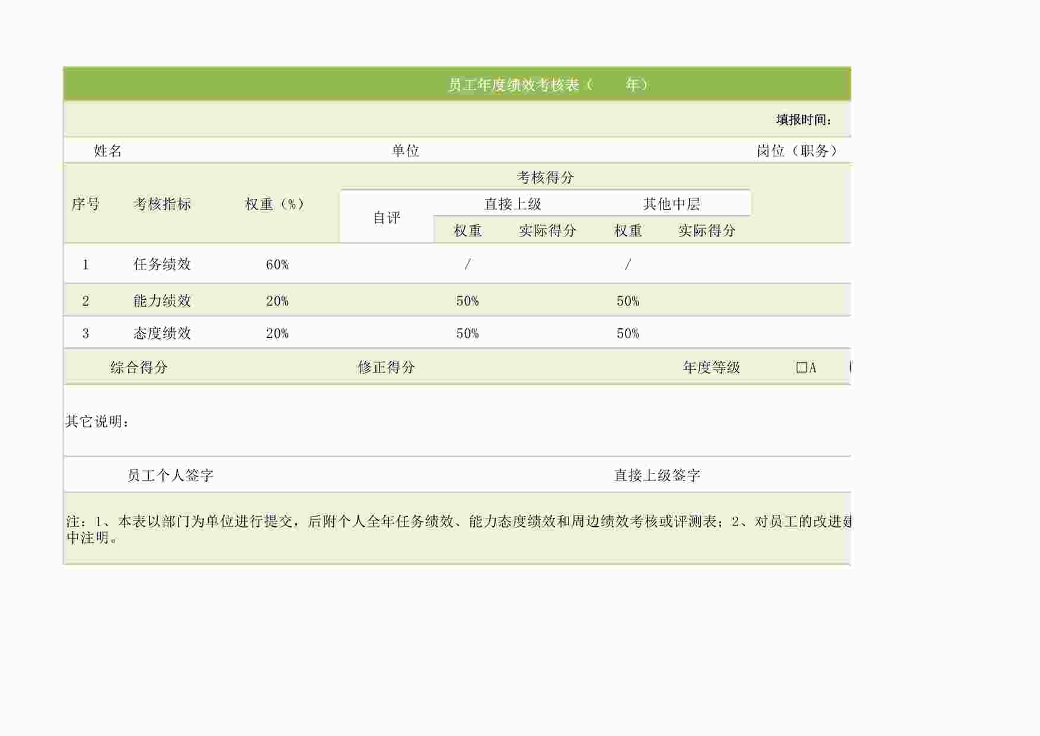This screenshot has width=1040, height=736.
Task: Select the title 员工年度绩效考核表
Action: (513, 85)
